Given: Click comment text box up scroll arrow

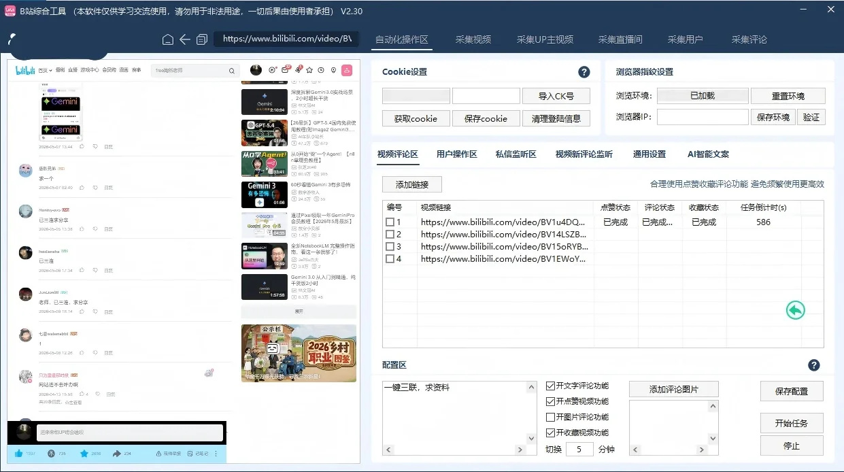Looking at the screenshot, I should tap(531, 388).
